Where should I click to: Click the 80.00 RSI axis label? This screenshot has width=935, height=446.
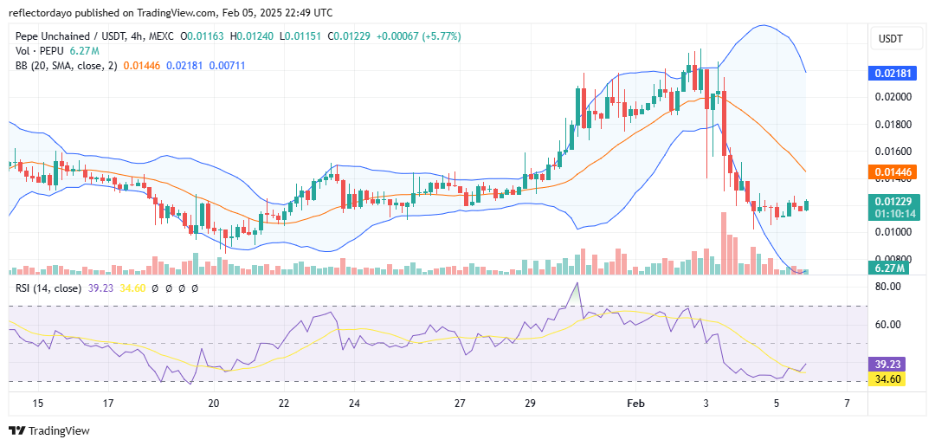pyautogui.click(x=888, y=286)
